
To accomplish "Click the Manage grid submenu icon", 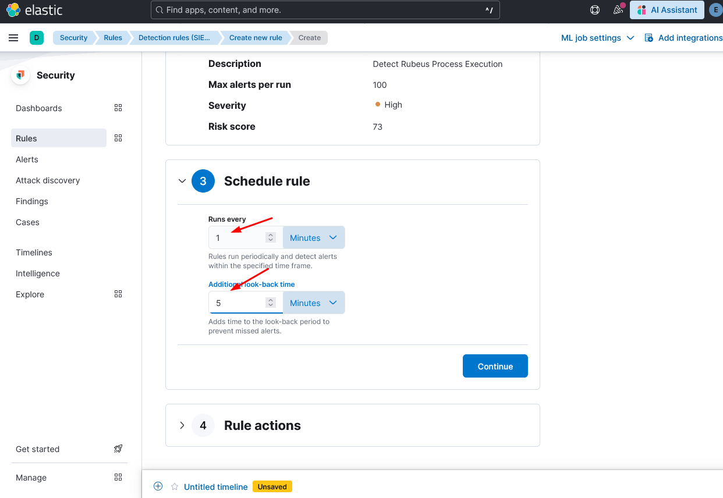I will (x=118, y=478).
